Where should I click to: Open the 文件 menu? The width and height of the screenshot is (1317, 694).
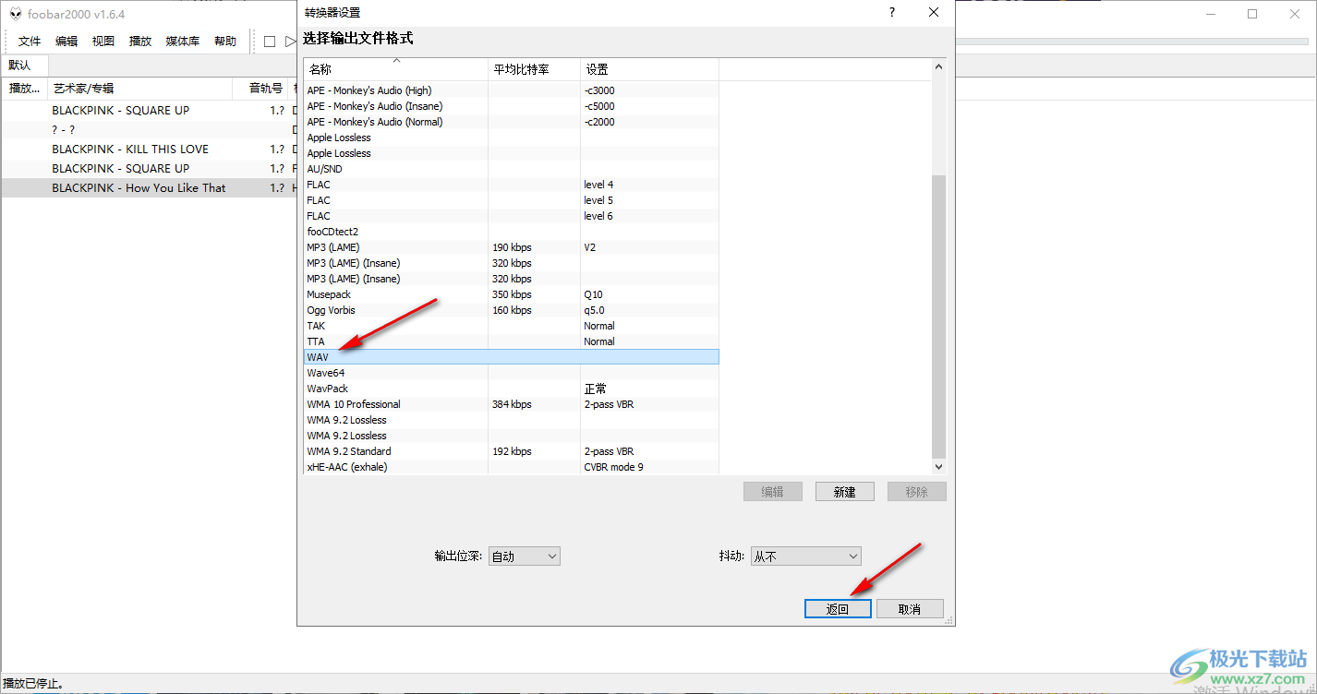30,42
